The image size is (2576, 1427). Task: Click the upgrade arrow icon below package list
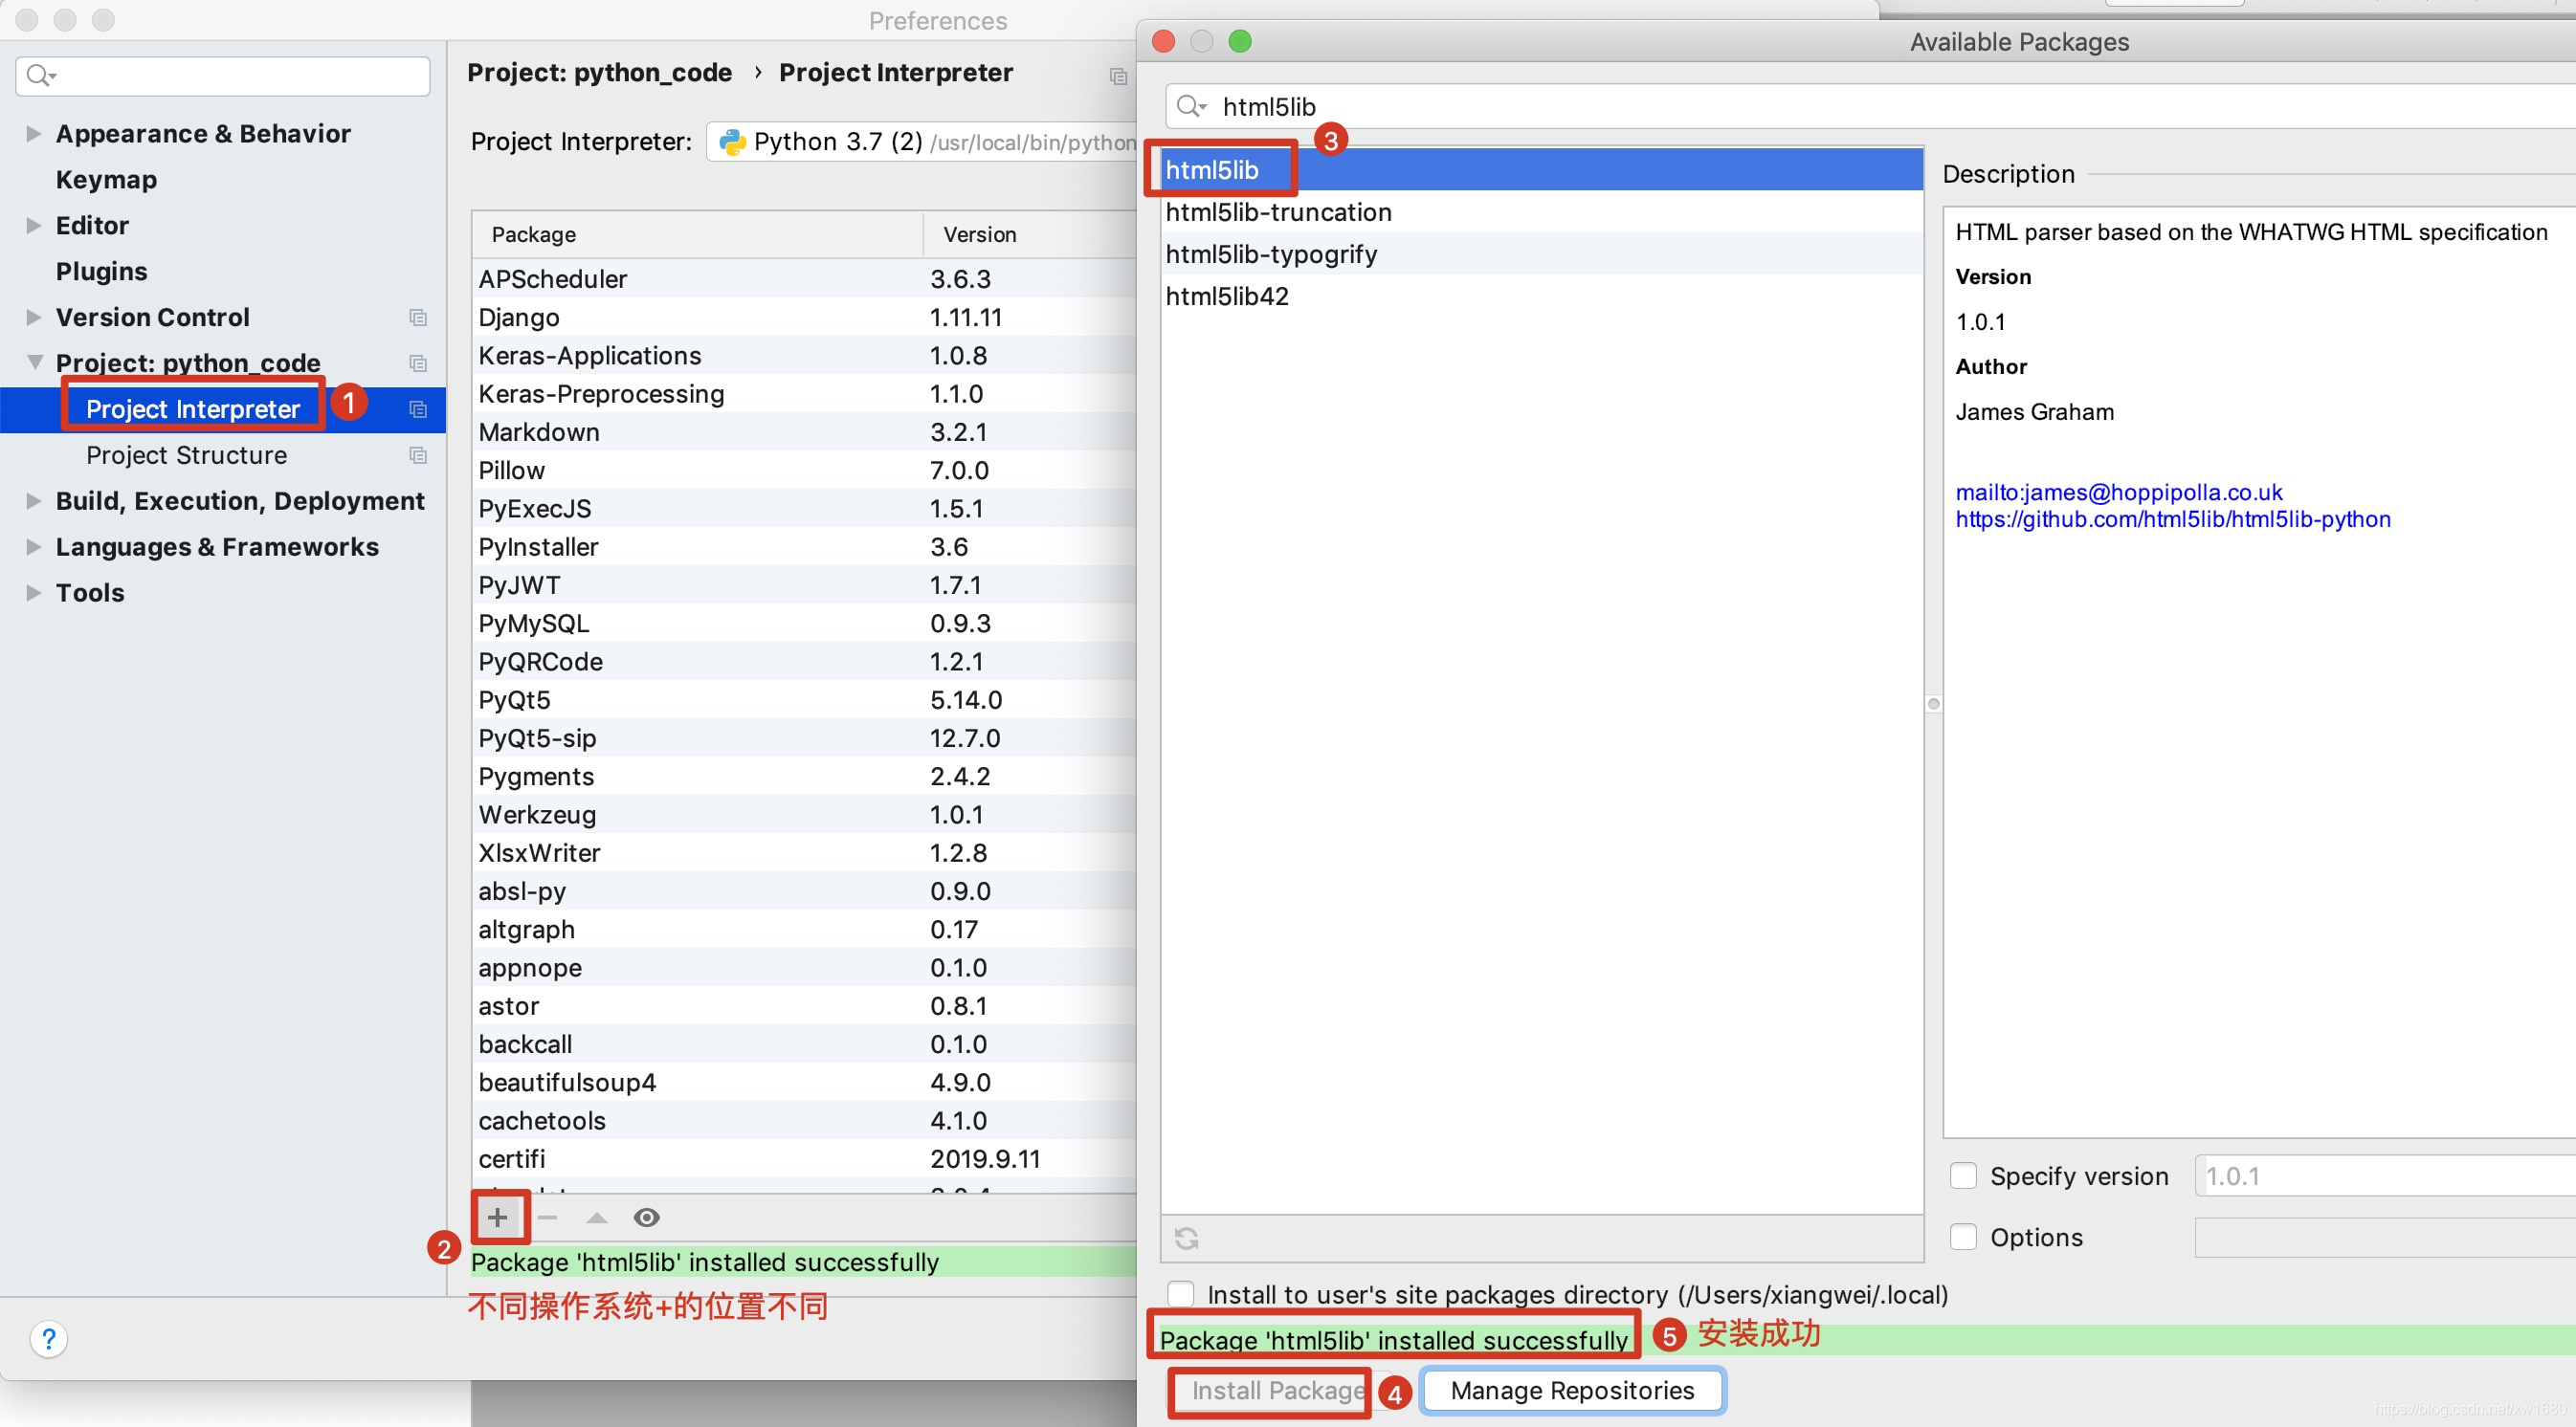click(x=597, y=1218)
